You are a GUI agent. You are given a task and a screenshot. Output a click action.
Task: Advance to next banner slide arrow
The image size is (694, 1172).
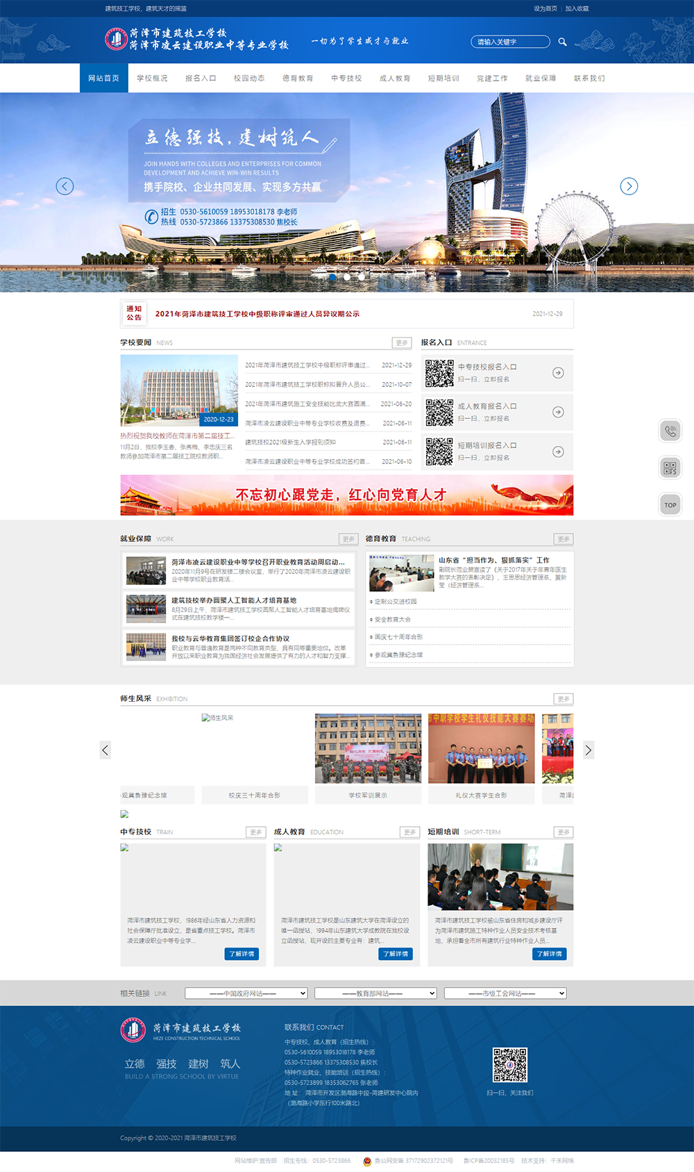629,186
